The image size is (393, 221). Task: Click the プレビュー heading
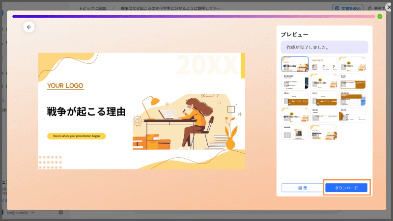pos(294,34)
